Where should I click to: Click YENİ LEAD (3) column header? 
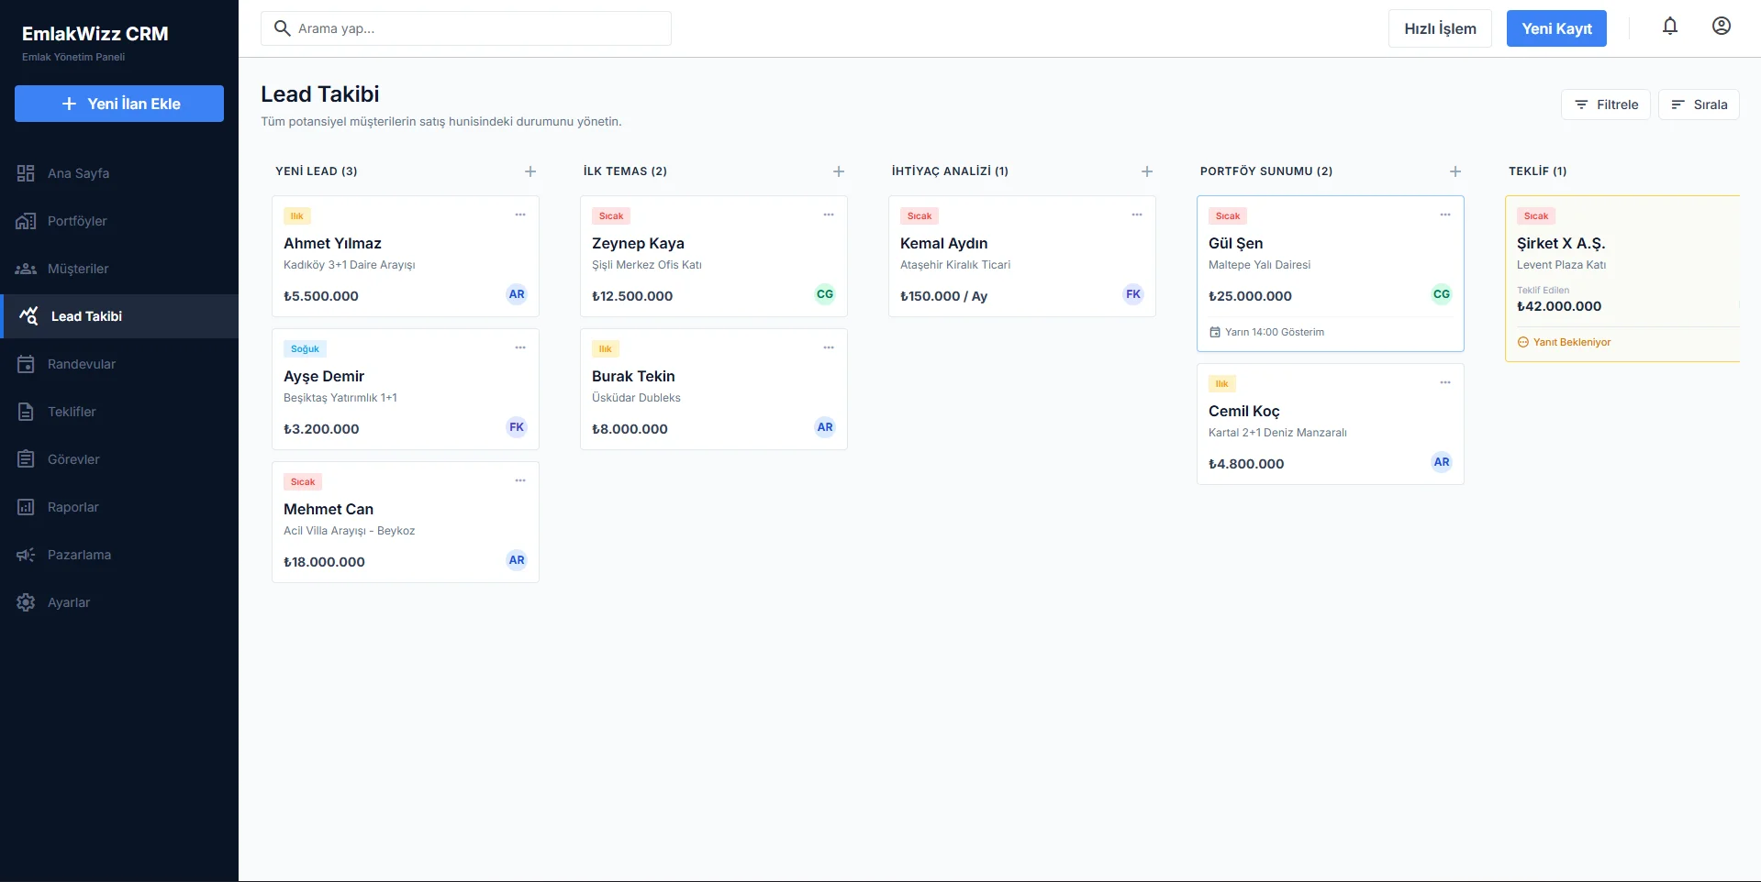[x=317, y=171]
